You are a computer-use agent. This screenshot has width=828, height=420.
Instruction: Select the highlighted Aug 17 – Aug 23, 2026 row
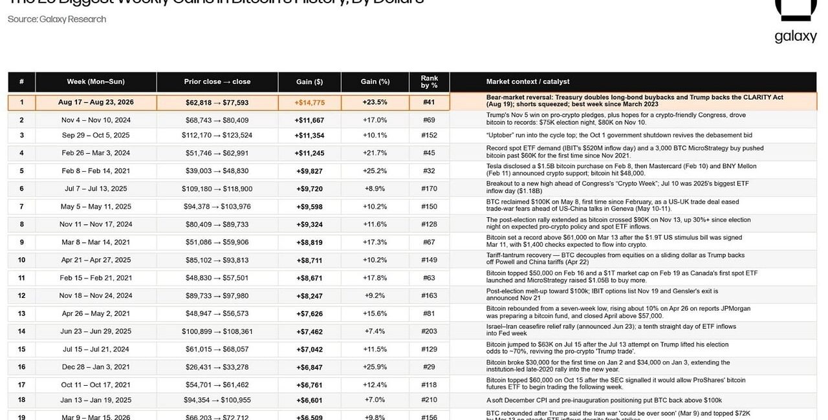(412, 102)
